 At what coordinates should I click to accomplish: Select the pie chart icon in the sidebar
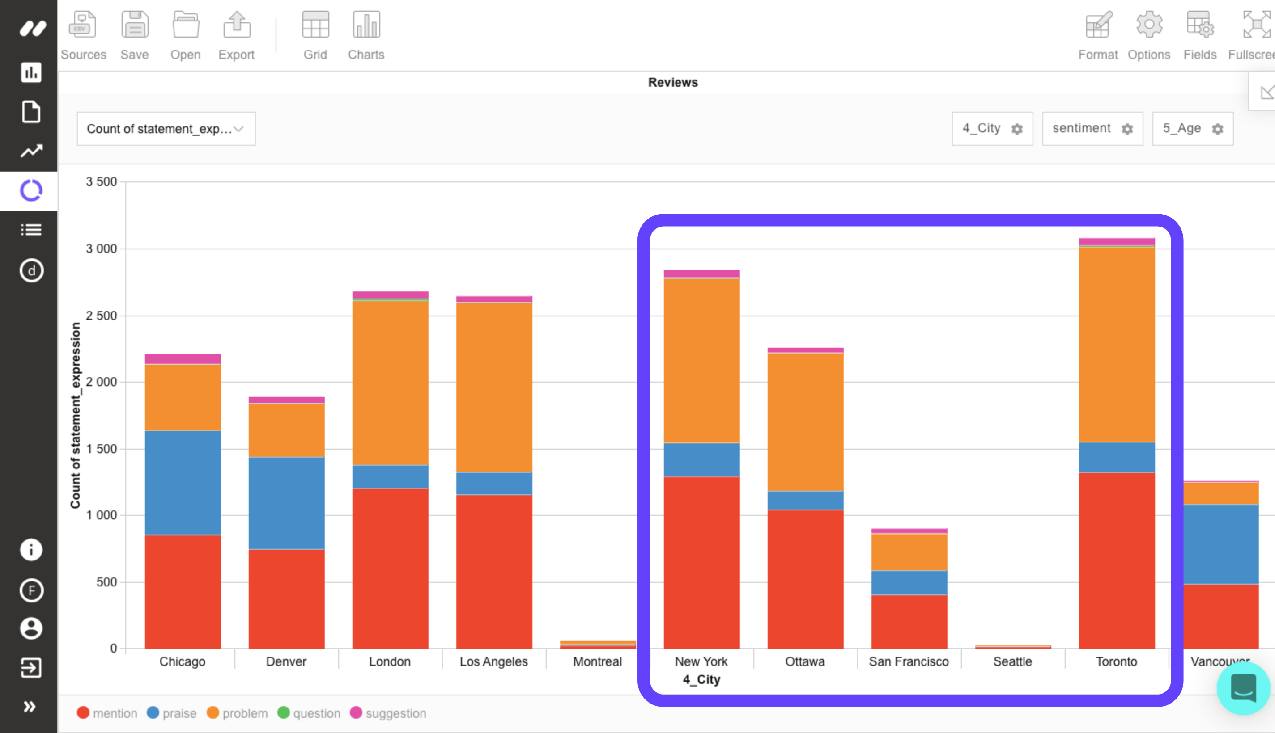(31, 190)
